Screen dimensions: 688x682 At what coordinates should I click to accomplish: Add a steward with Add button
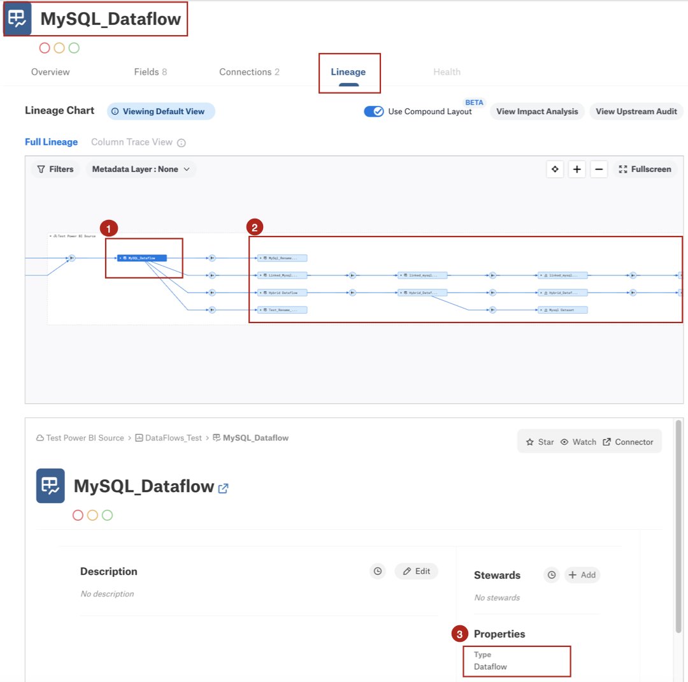pos(582,575)
